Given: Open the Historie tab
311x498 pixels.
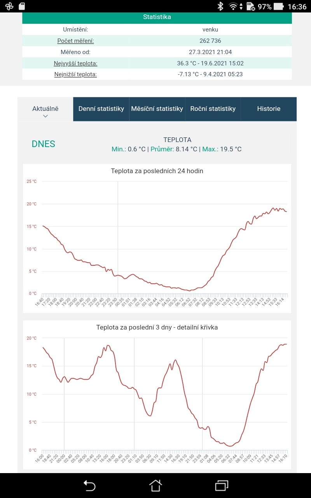Looking at the screenshot, I should coord(269,109).
